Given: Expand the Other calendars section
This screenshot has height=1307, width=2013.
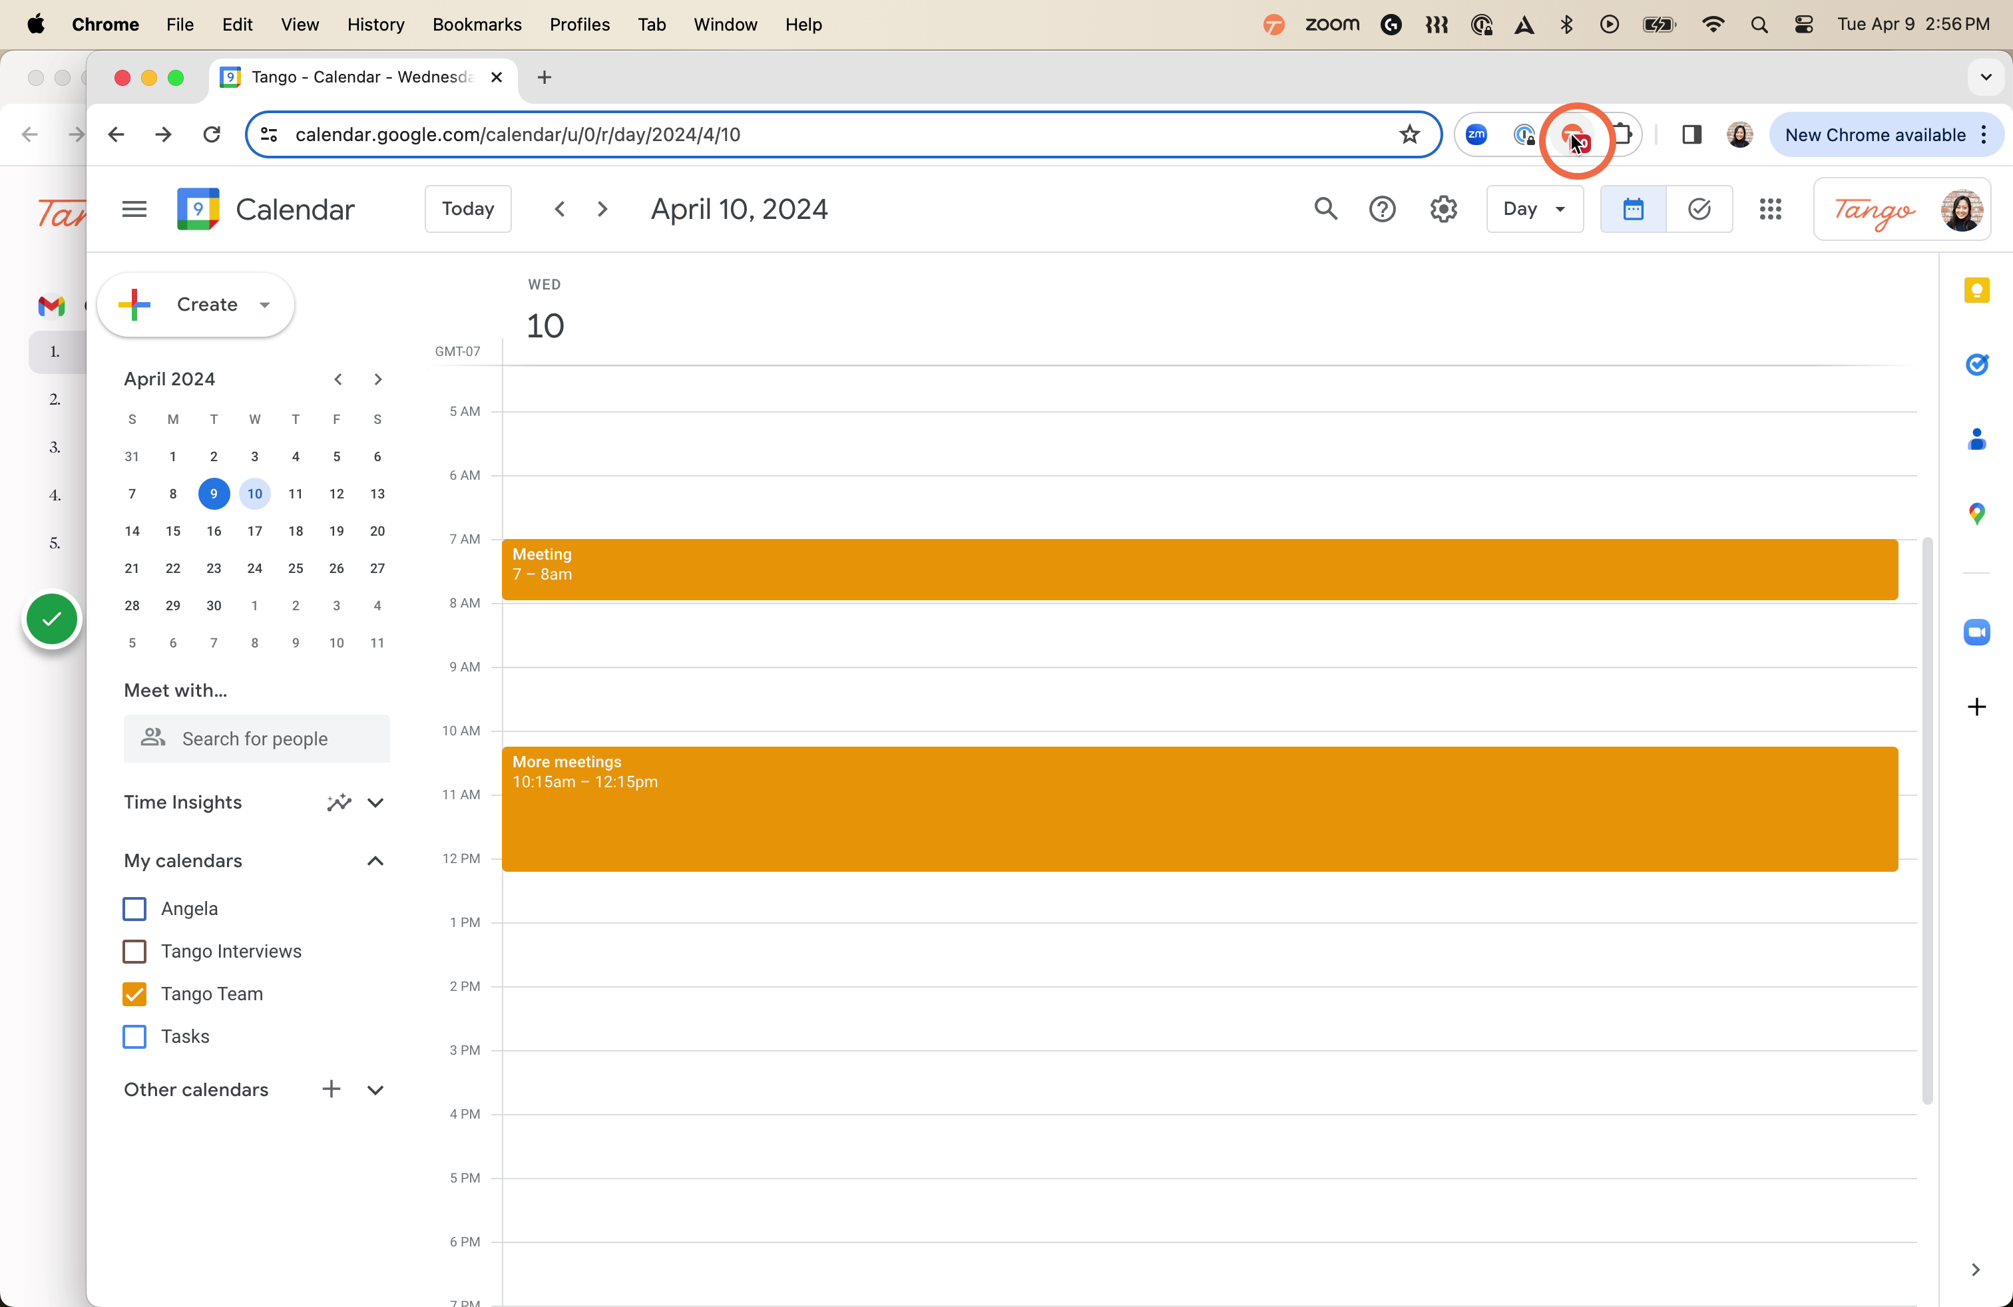Looking at the screenshot, I should click(375, 1090).
